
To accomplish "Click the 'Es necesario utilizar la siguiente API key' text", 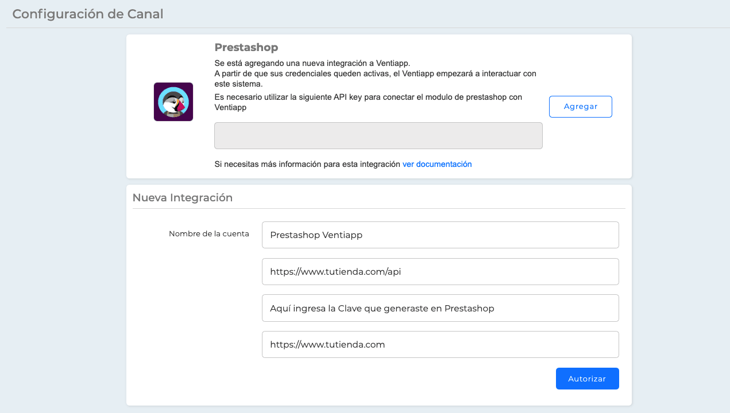I will click(x=368, y=102).
